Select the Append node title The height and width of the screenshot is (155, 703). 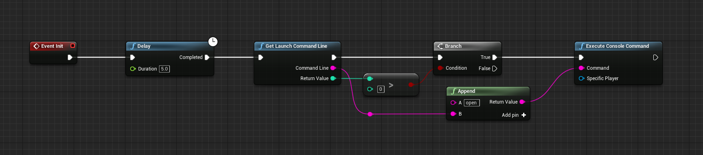pos(466,91)
